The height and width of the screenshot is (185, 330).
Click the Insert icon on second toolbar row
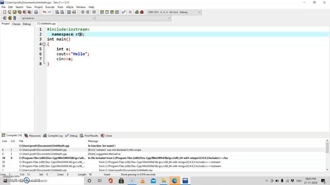coord(5,18)
